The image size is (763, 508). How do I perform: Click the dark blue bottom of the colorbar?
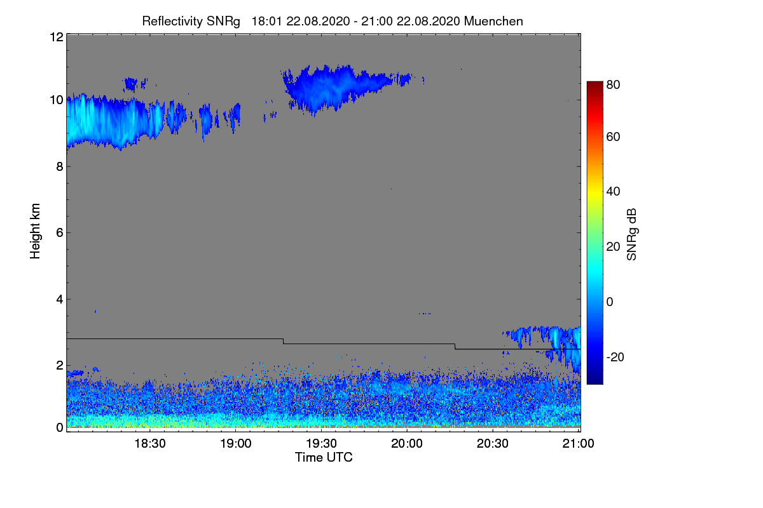[x=594, y=380]
